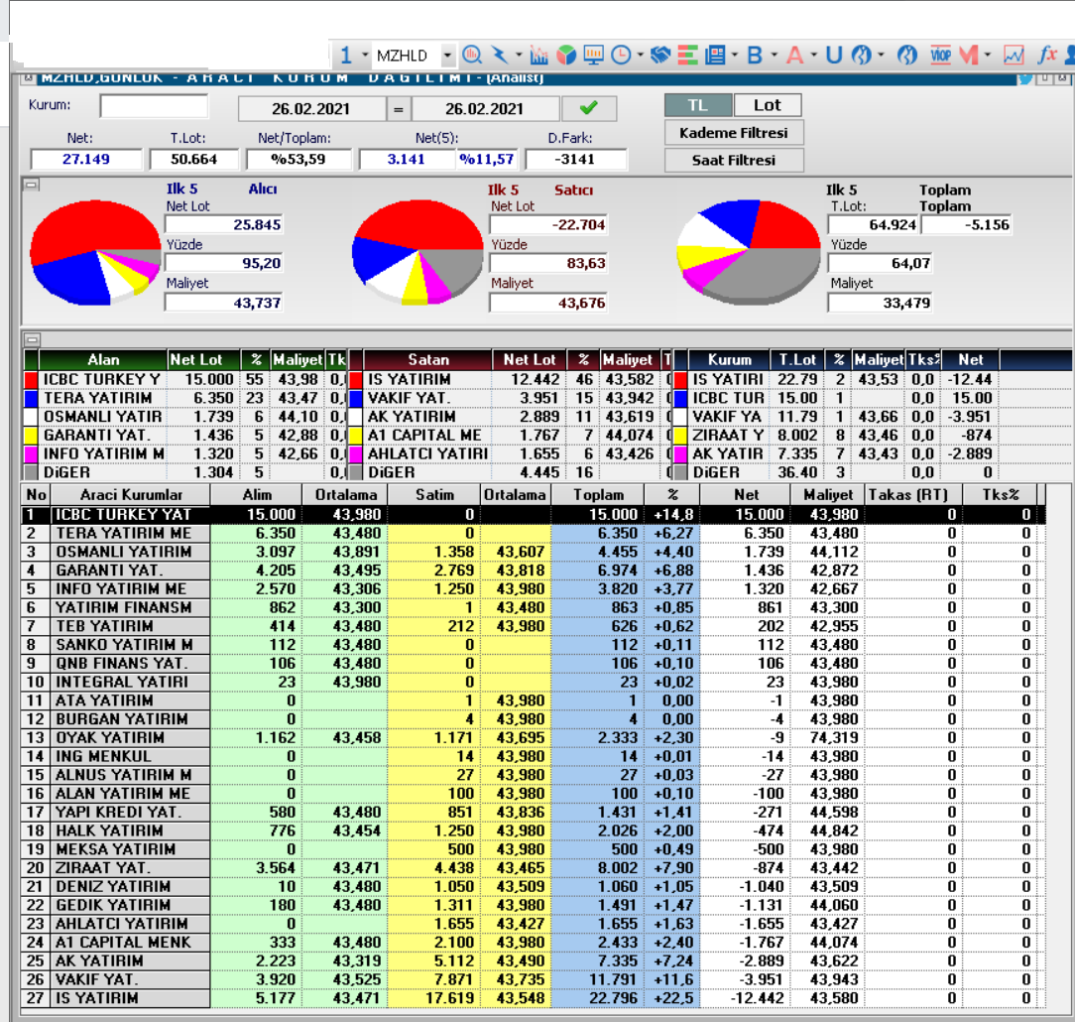Select row 9 QNB FINANS YAT.

coord(534,663)
